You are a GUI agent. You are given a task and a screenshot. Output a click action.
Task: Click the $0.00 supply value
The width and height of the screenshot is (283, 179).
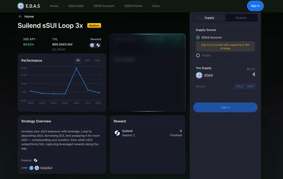[251, 69]
